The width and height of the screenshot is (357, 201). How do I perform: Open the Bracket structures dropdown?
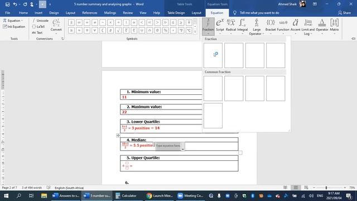271,27
